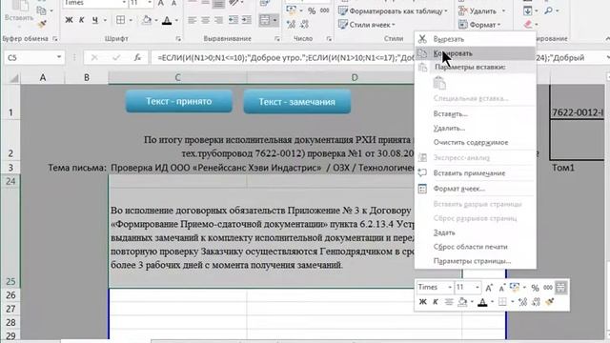Increase font size in the mini toolbar
The image size is (610, 343).
(x=489, y=288)
